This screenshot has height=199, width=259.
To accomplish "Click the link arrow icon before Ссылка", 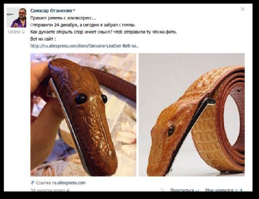I will 32,183.
